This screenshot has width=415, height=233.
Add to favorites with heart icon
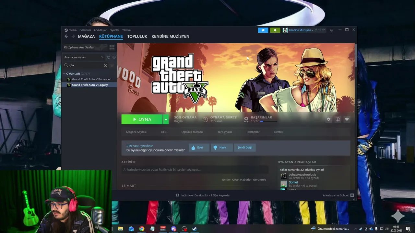(x=347, y=119)
